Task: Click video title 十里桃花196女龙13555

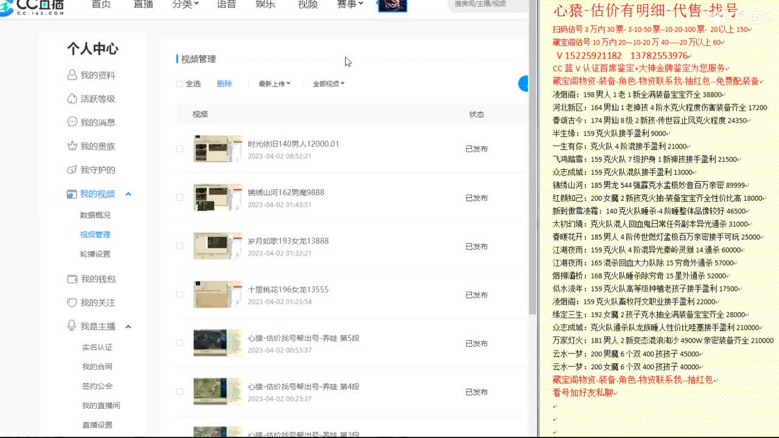Action: point(288,290)
